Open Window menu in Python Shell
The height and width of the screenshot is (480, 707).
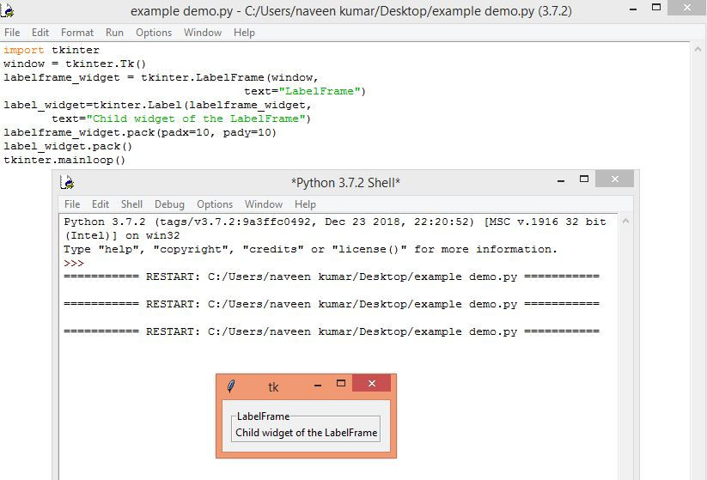click(x=264, y=204)
